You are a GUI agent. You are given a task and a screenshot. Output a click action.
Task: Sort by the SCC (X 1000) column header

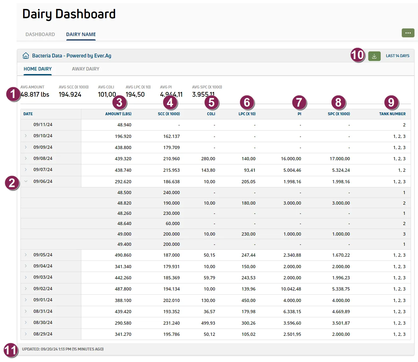[169, 114]
